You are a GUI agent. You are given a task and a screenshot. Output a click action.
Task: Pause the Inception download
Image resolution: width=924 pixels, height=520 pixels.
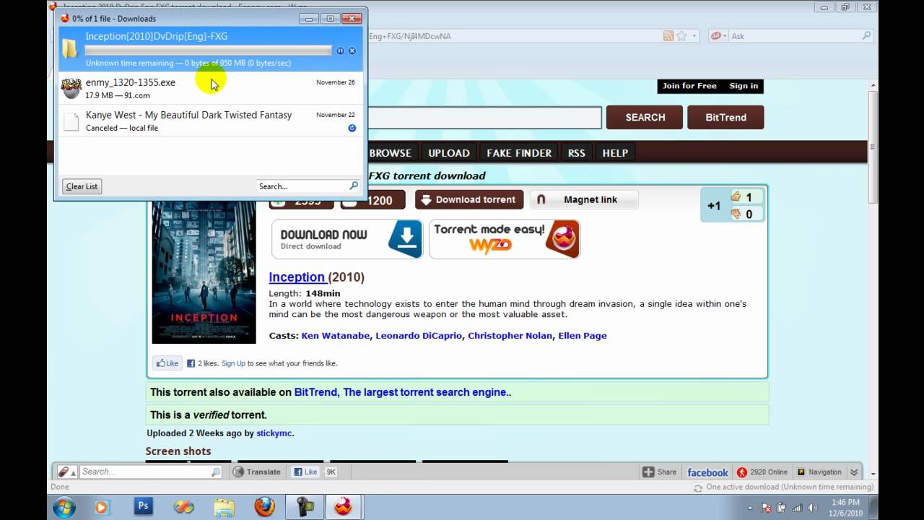tap(341, 51)
